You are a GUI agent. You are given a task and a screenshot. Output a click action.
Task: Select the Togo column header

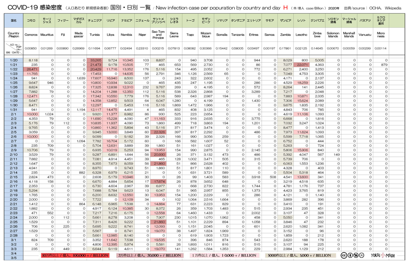point(190,35)
